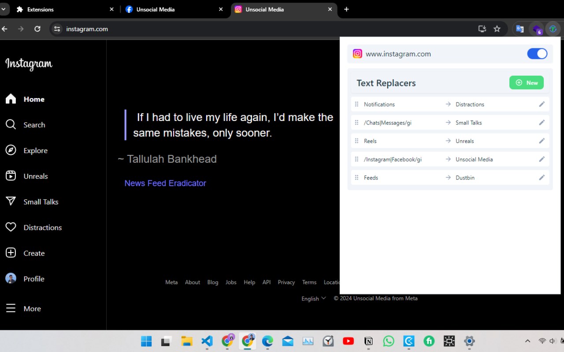Edit the Reels to Unreals rule

click(x=542, y=141)
